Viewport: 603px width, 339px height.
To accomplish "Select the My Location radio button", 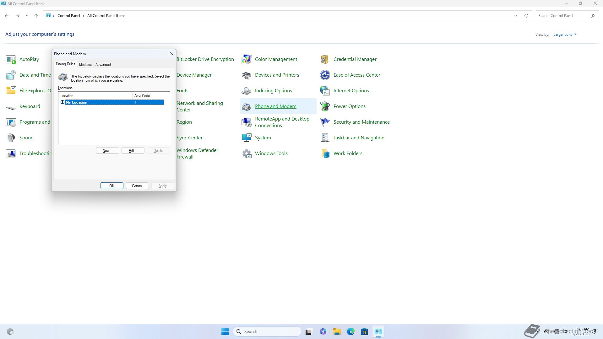I will point(62,102).
